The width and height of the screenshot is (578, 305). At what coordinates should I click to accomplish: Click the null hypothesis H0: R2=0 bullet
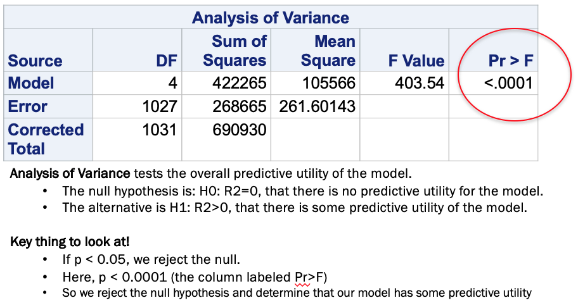click(x=303, y=191)
